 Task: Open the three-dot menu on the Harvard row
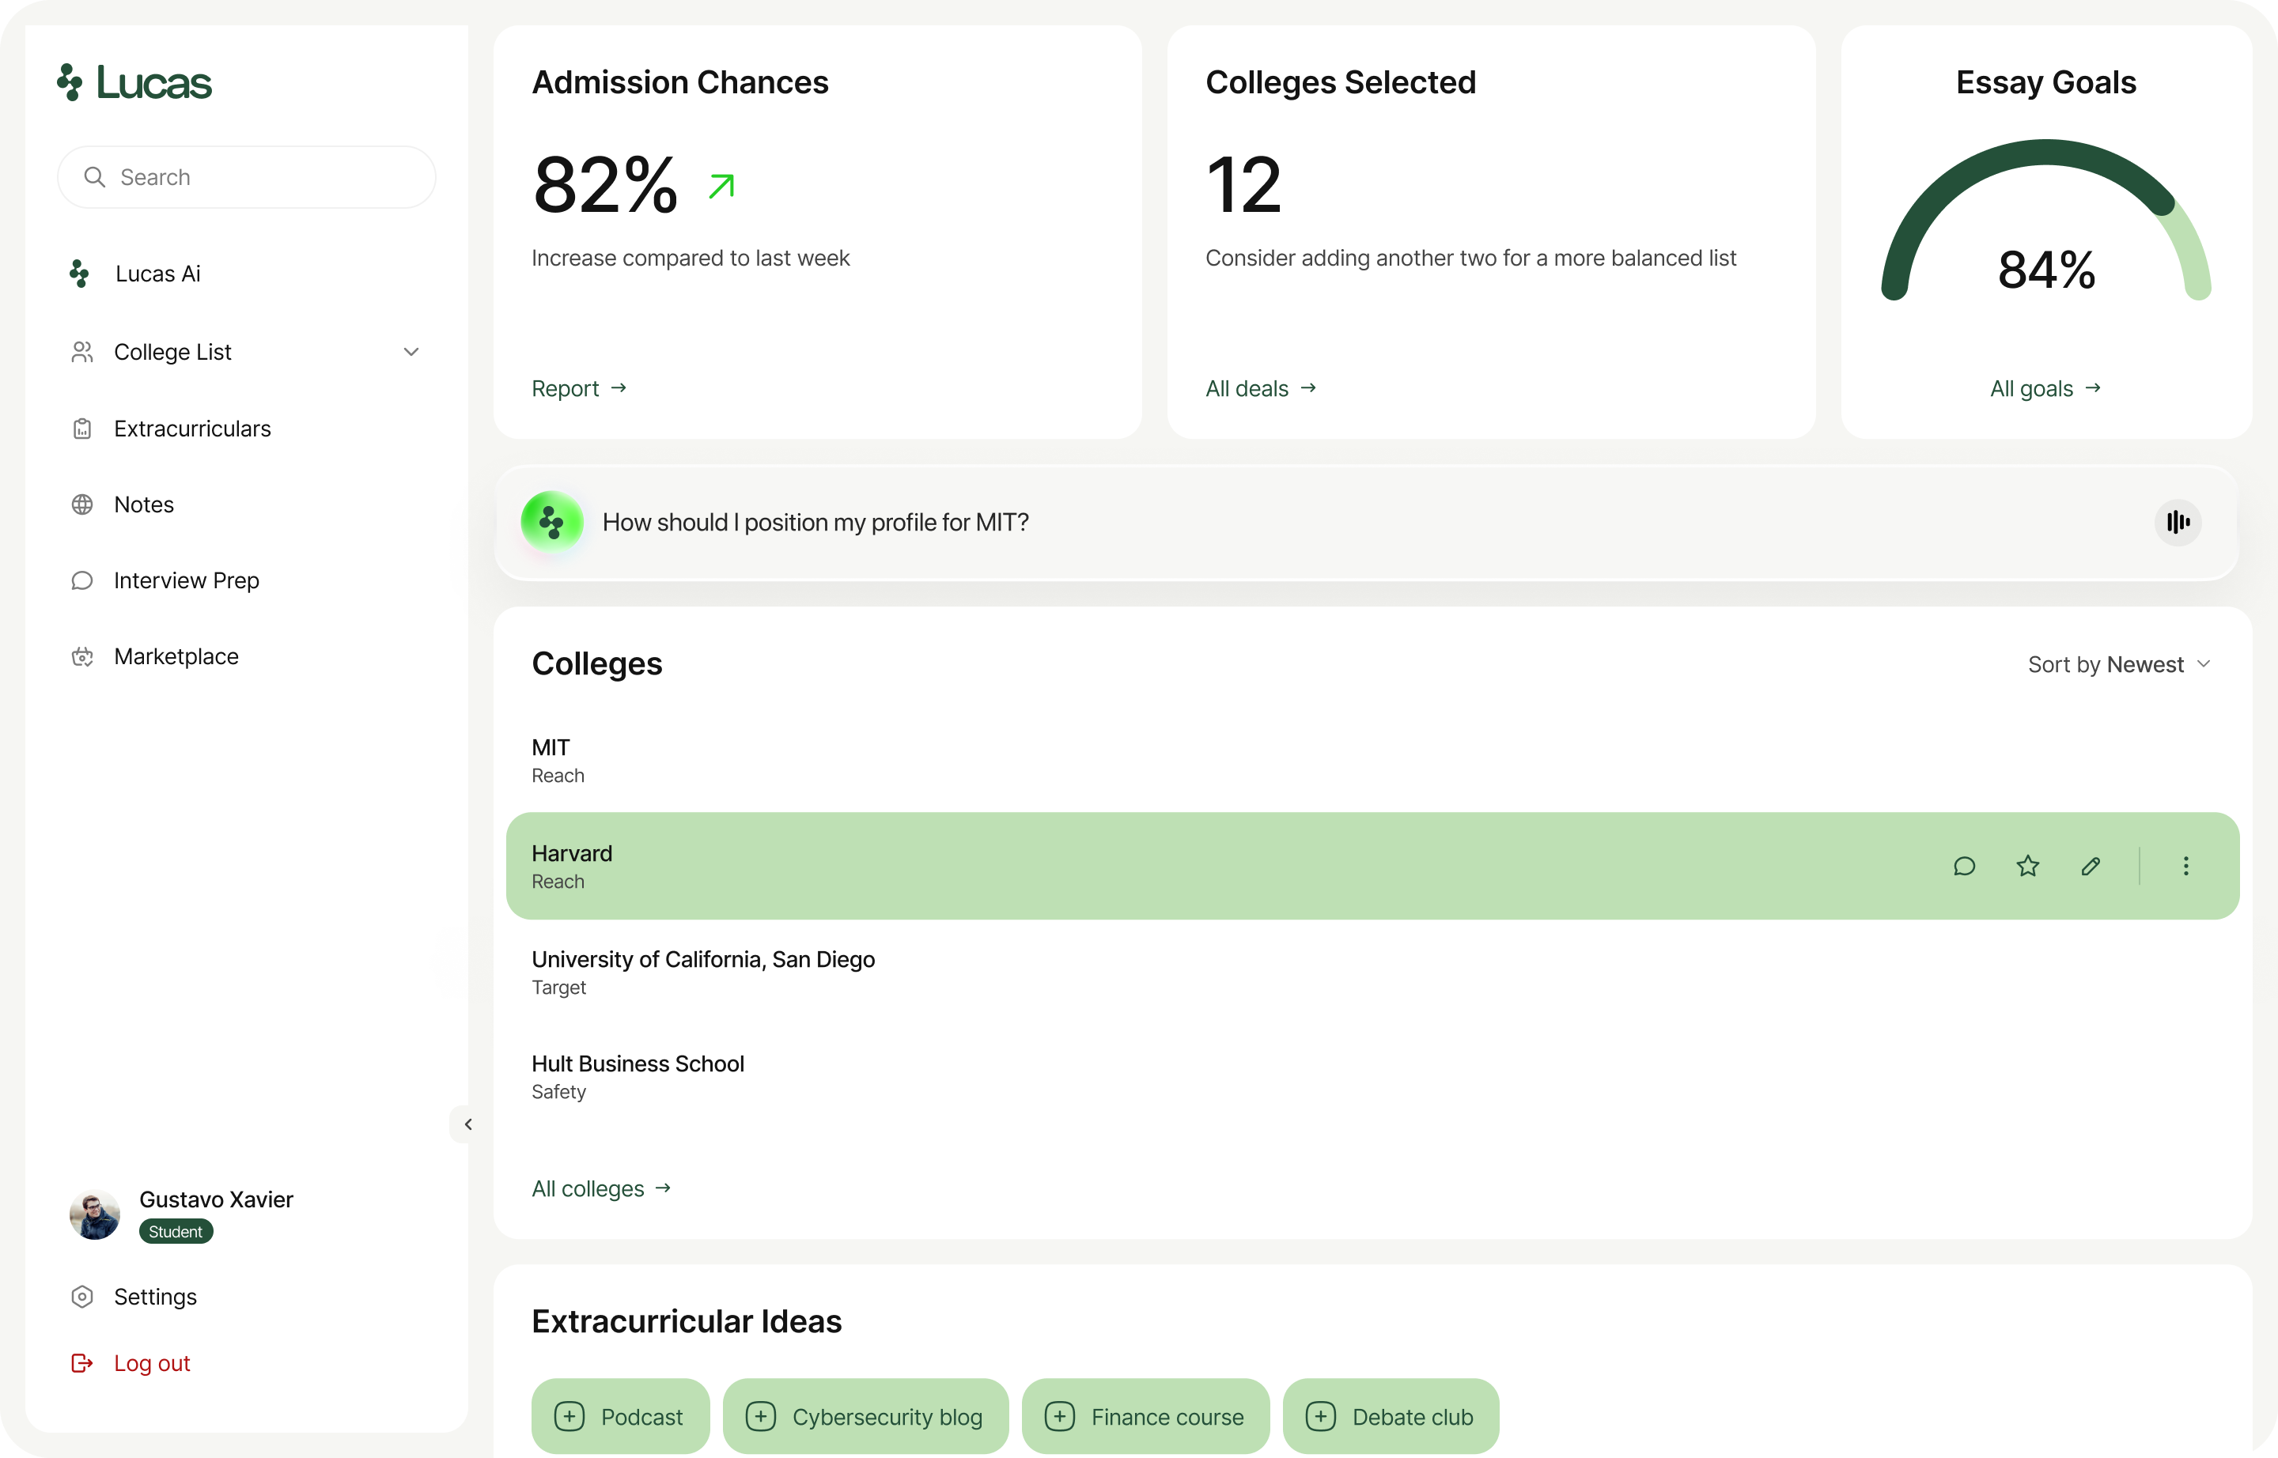[x=2185, y=867]
